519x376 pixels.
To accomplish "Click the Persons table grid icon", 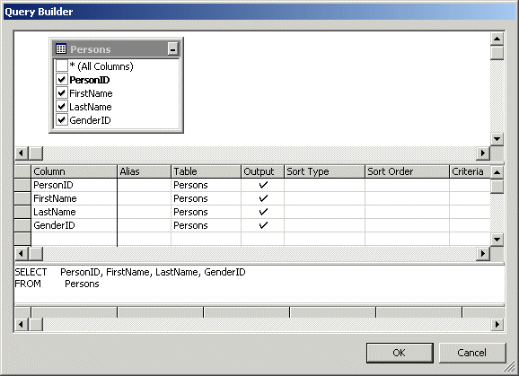I will point(61,49).
